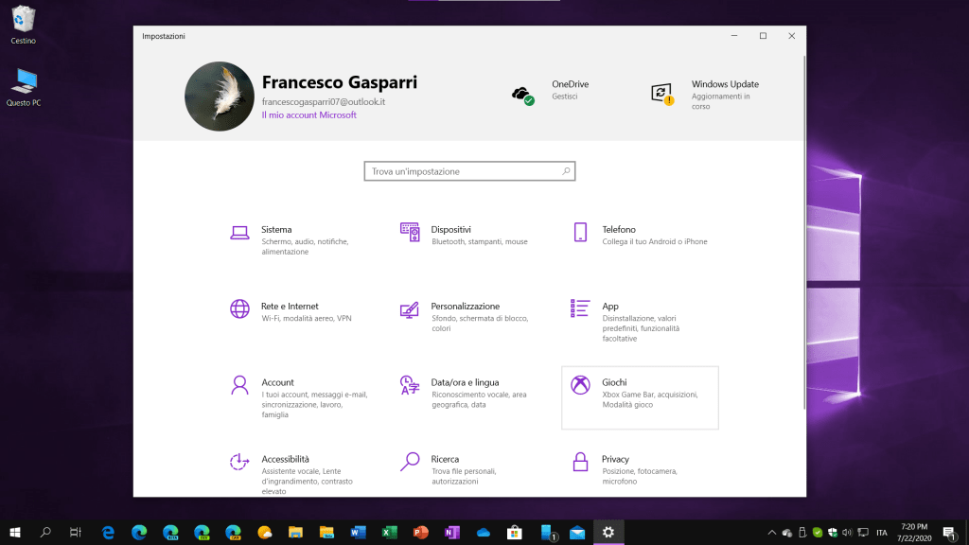
Task: Open the Accessibilità settings category
Action: pyautogui.click(x=285, y=459)
